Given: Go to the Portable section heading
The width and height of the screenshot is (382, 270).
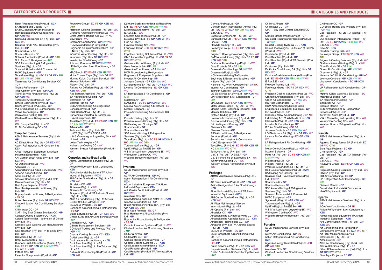Looking at the screenshot, I should pos(269,225).
